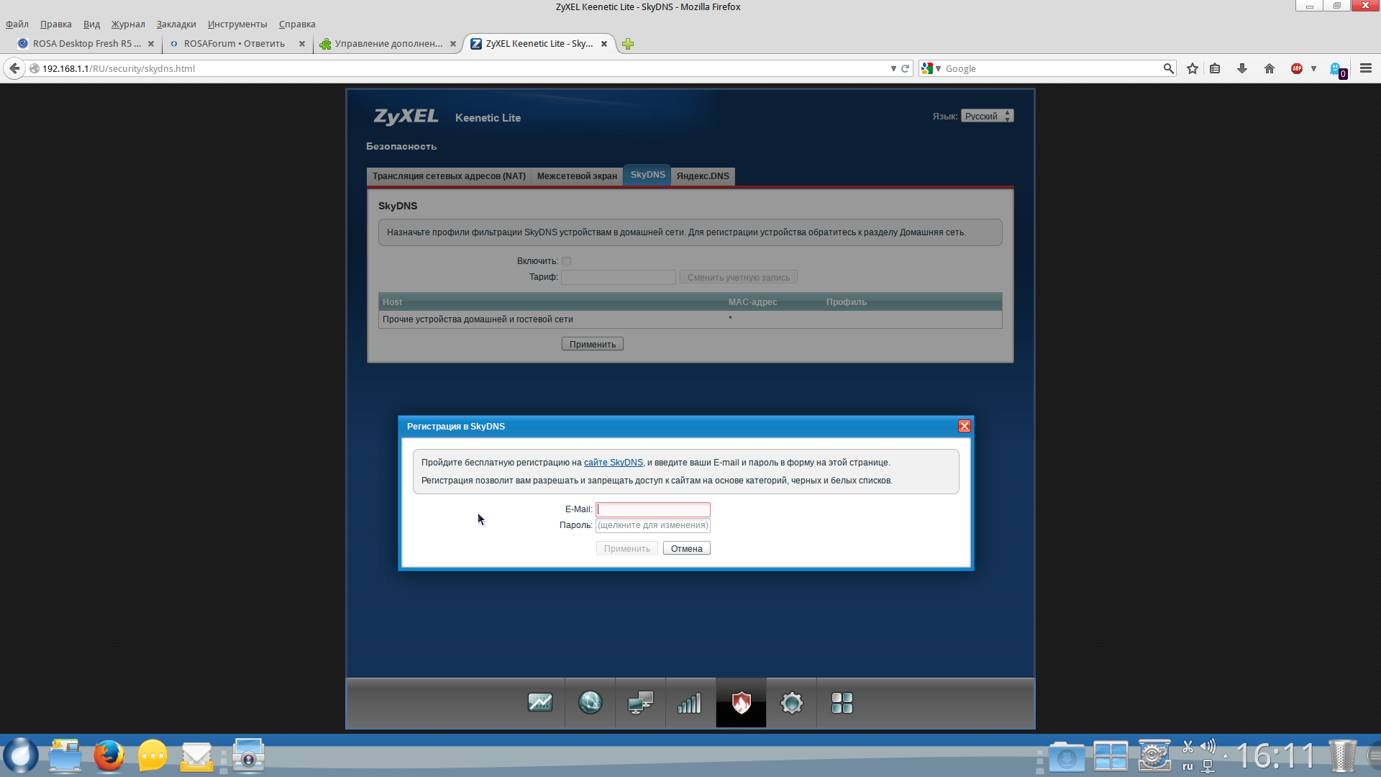Click the bookmark star icon
Screen dimensions: 1381x777
[1193, 68]
